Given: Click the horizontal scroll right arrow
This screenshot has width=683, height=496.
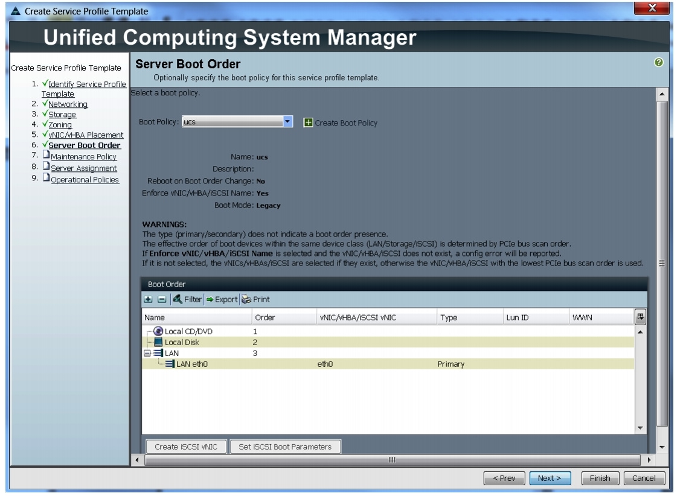Looking at the screenshot, I should click(649, 460).
